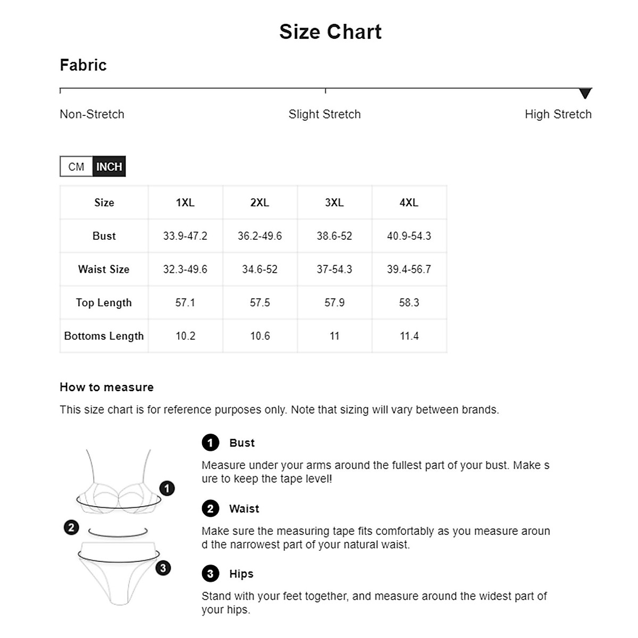This screenshot has height=638, width=638.
Task: Select the 2XL column header
Action: pyautogui.click(x=260, y=203)
